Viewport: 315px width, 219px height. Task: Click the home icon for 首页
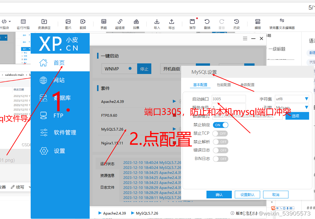pyautogui.click(x=43, y=62)
